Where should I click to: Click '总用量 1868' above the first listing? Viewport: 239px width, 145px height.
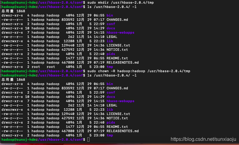(13, 11)
